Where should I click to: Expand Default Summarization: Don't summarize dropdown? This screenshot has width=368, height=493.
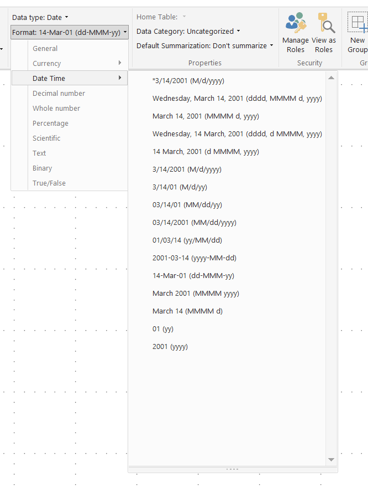point(204,45)
